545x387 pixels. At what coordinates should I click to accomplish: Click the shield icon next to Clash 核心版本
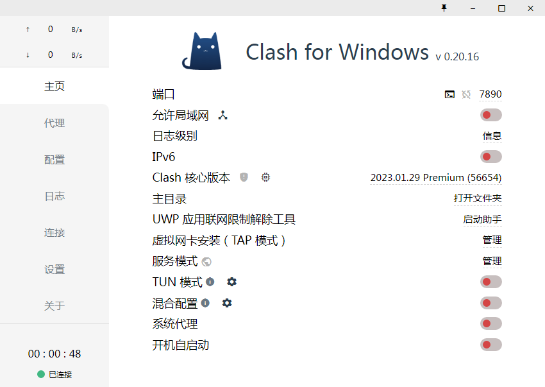(244, 177)
